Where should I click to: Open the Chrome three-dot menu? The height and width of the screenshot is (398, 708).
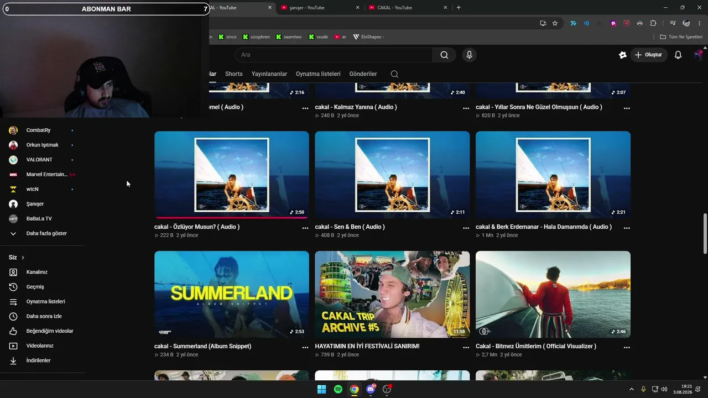point(700,23)
